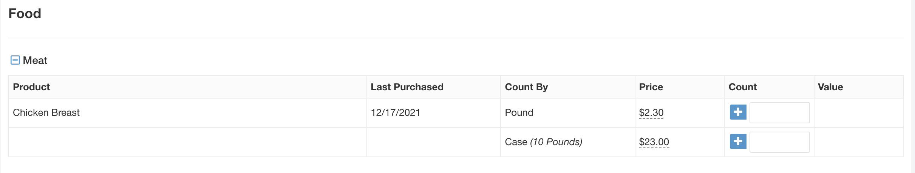Click the Case (10 Pounds) unit cell
Image resolution: width=915 pixels, height=173 pixels.
pyautogui.click(x=543, y=142)
